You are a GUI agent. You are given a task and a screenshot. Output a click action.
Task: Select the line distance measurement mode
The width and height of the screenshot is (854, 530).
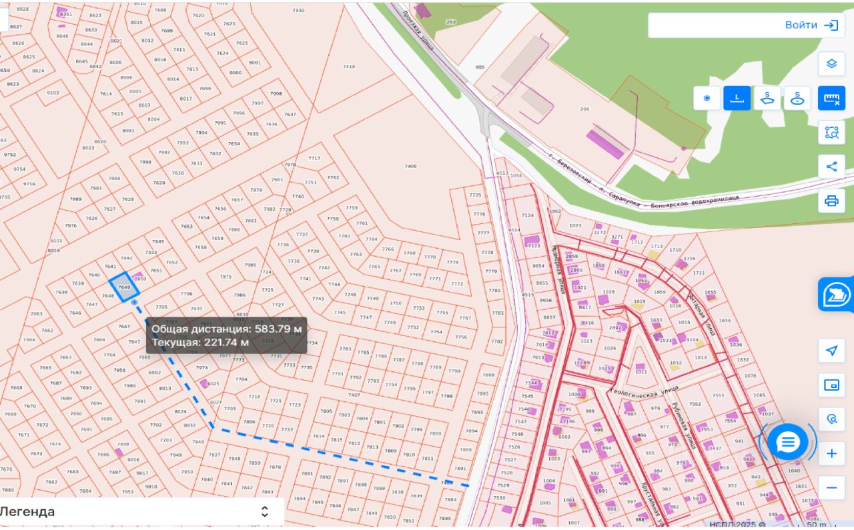(737, 98)
